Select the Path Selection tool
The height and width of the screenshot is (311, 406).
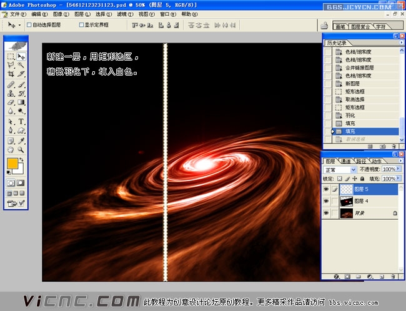11,121
